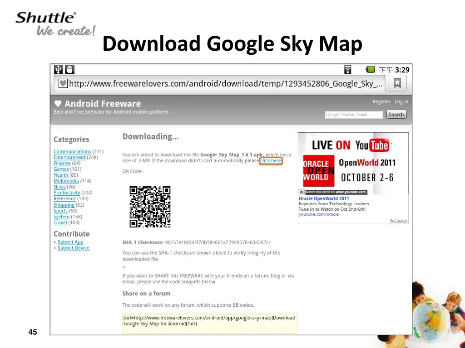Focus the browser URL address field
Image resolution: width=465 pixels, height=348 pixels.
pyautogui.click(x=220, y=84)
